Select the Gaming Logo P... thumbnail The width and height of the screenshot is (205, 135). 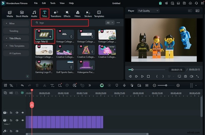(44, 65)
